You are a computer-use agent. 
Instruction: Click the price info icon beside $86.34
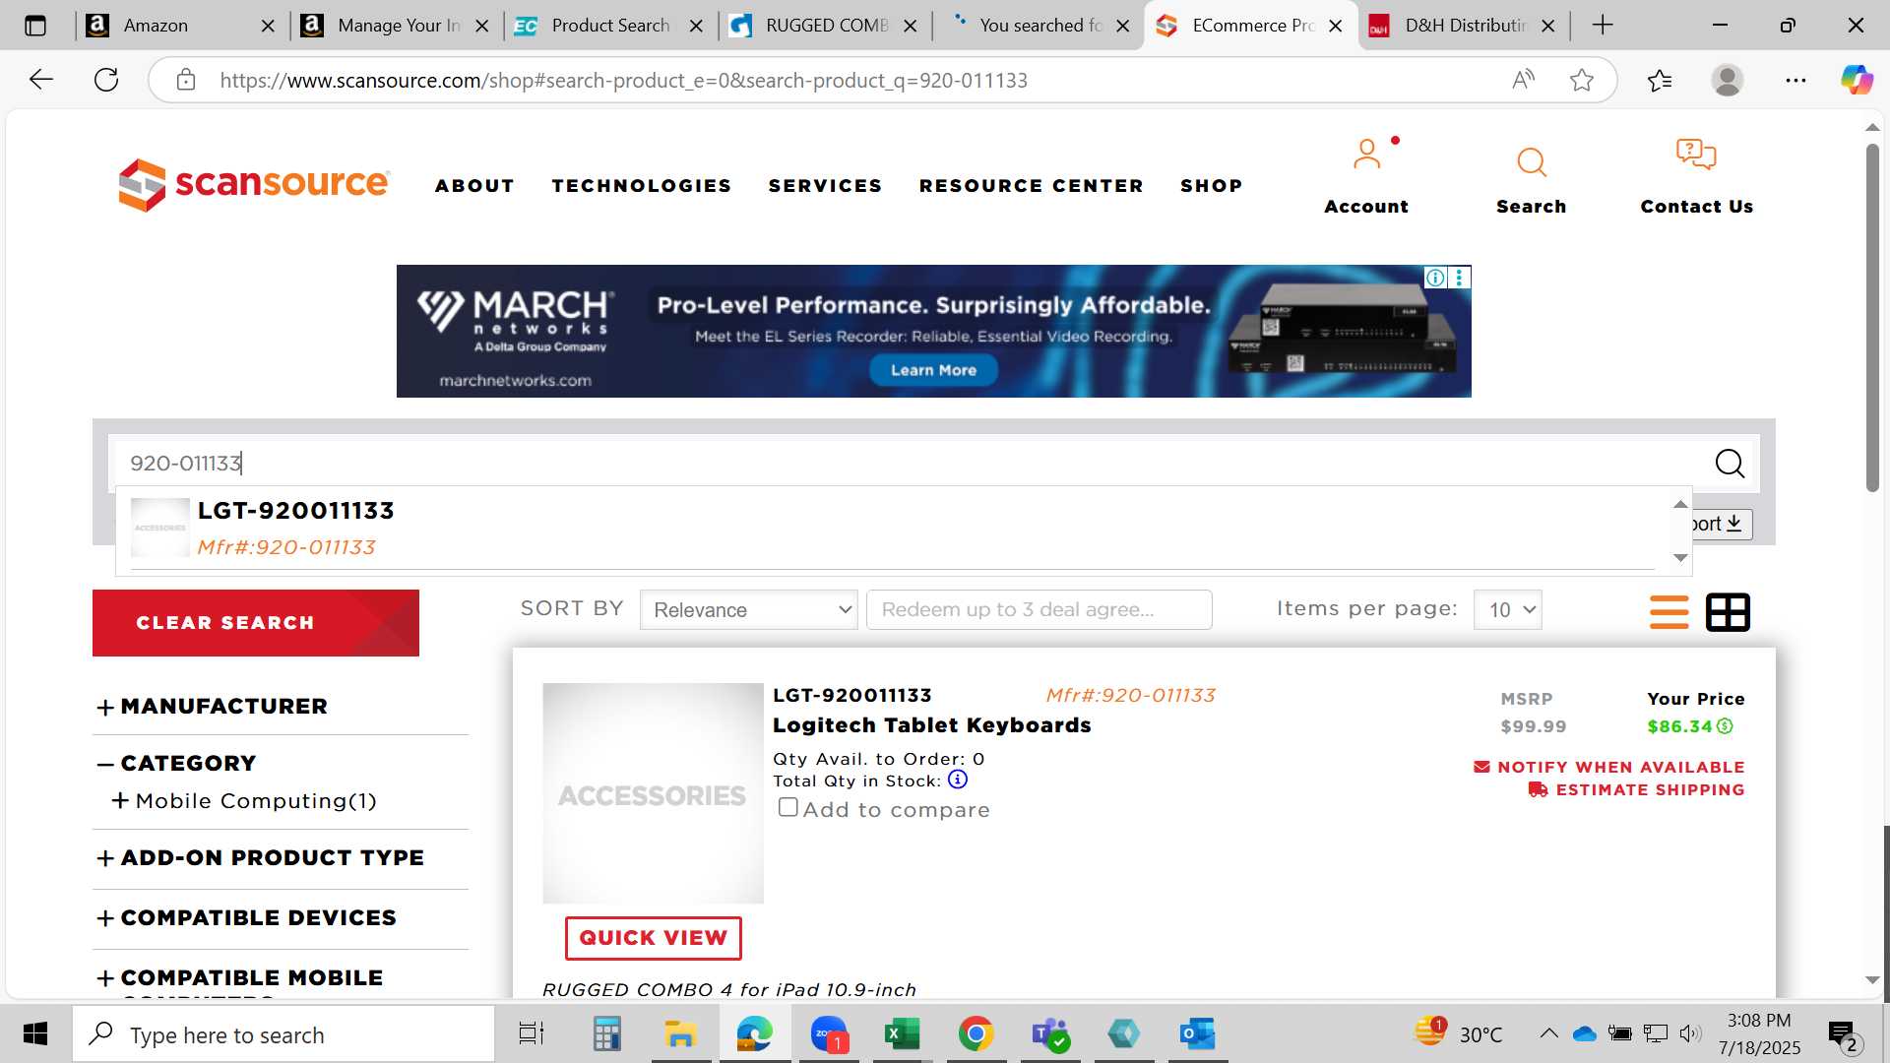[1725, 726]
